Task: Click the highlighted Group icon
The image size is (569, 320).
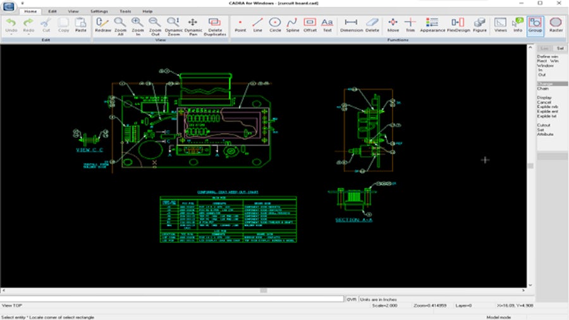Action: coord(535,23)
